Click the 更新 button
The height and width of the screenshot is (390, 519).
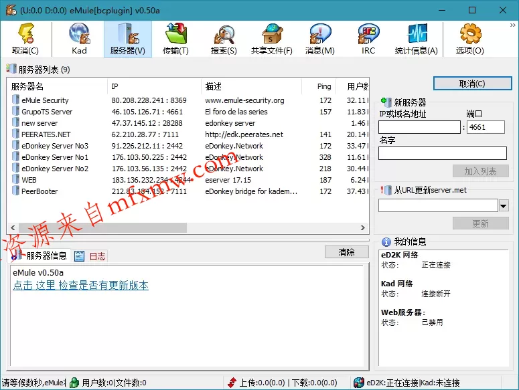click(x=481, y=223)
